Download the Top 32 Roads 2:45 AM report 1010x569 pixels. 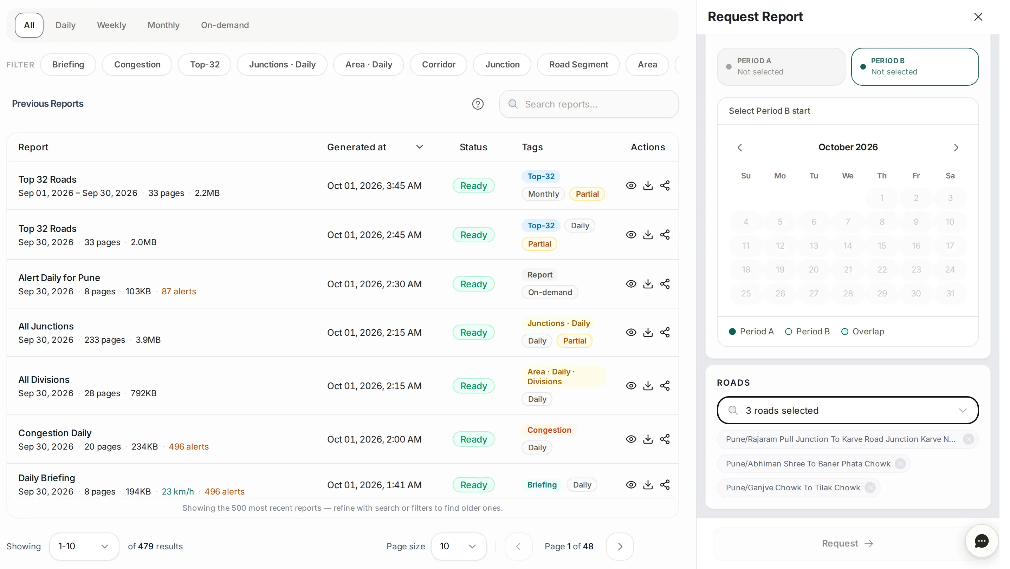(x=648, y=235)
